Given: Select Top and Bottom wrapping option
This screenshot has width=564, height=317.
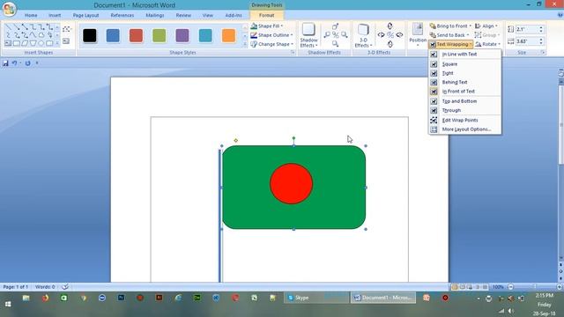Looking at the screenshot, I should pyautogui.click(x=464, y=101).
